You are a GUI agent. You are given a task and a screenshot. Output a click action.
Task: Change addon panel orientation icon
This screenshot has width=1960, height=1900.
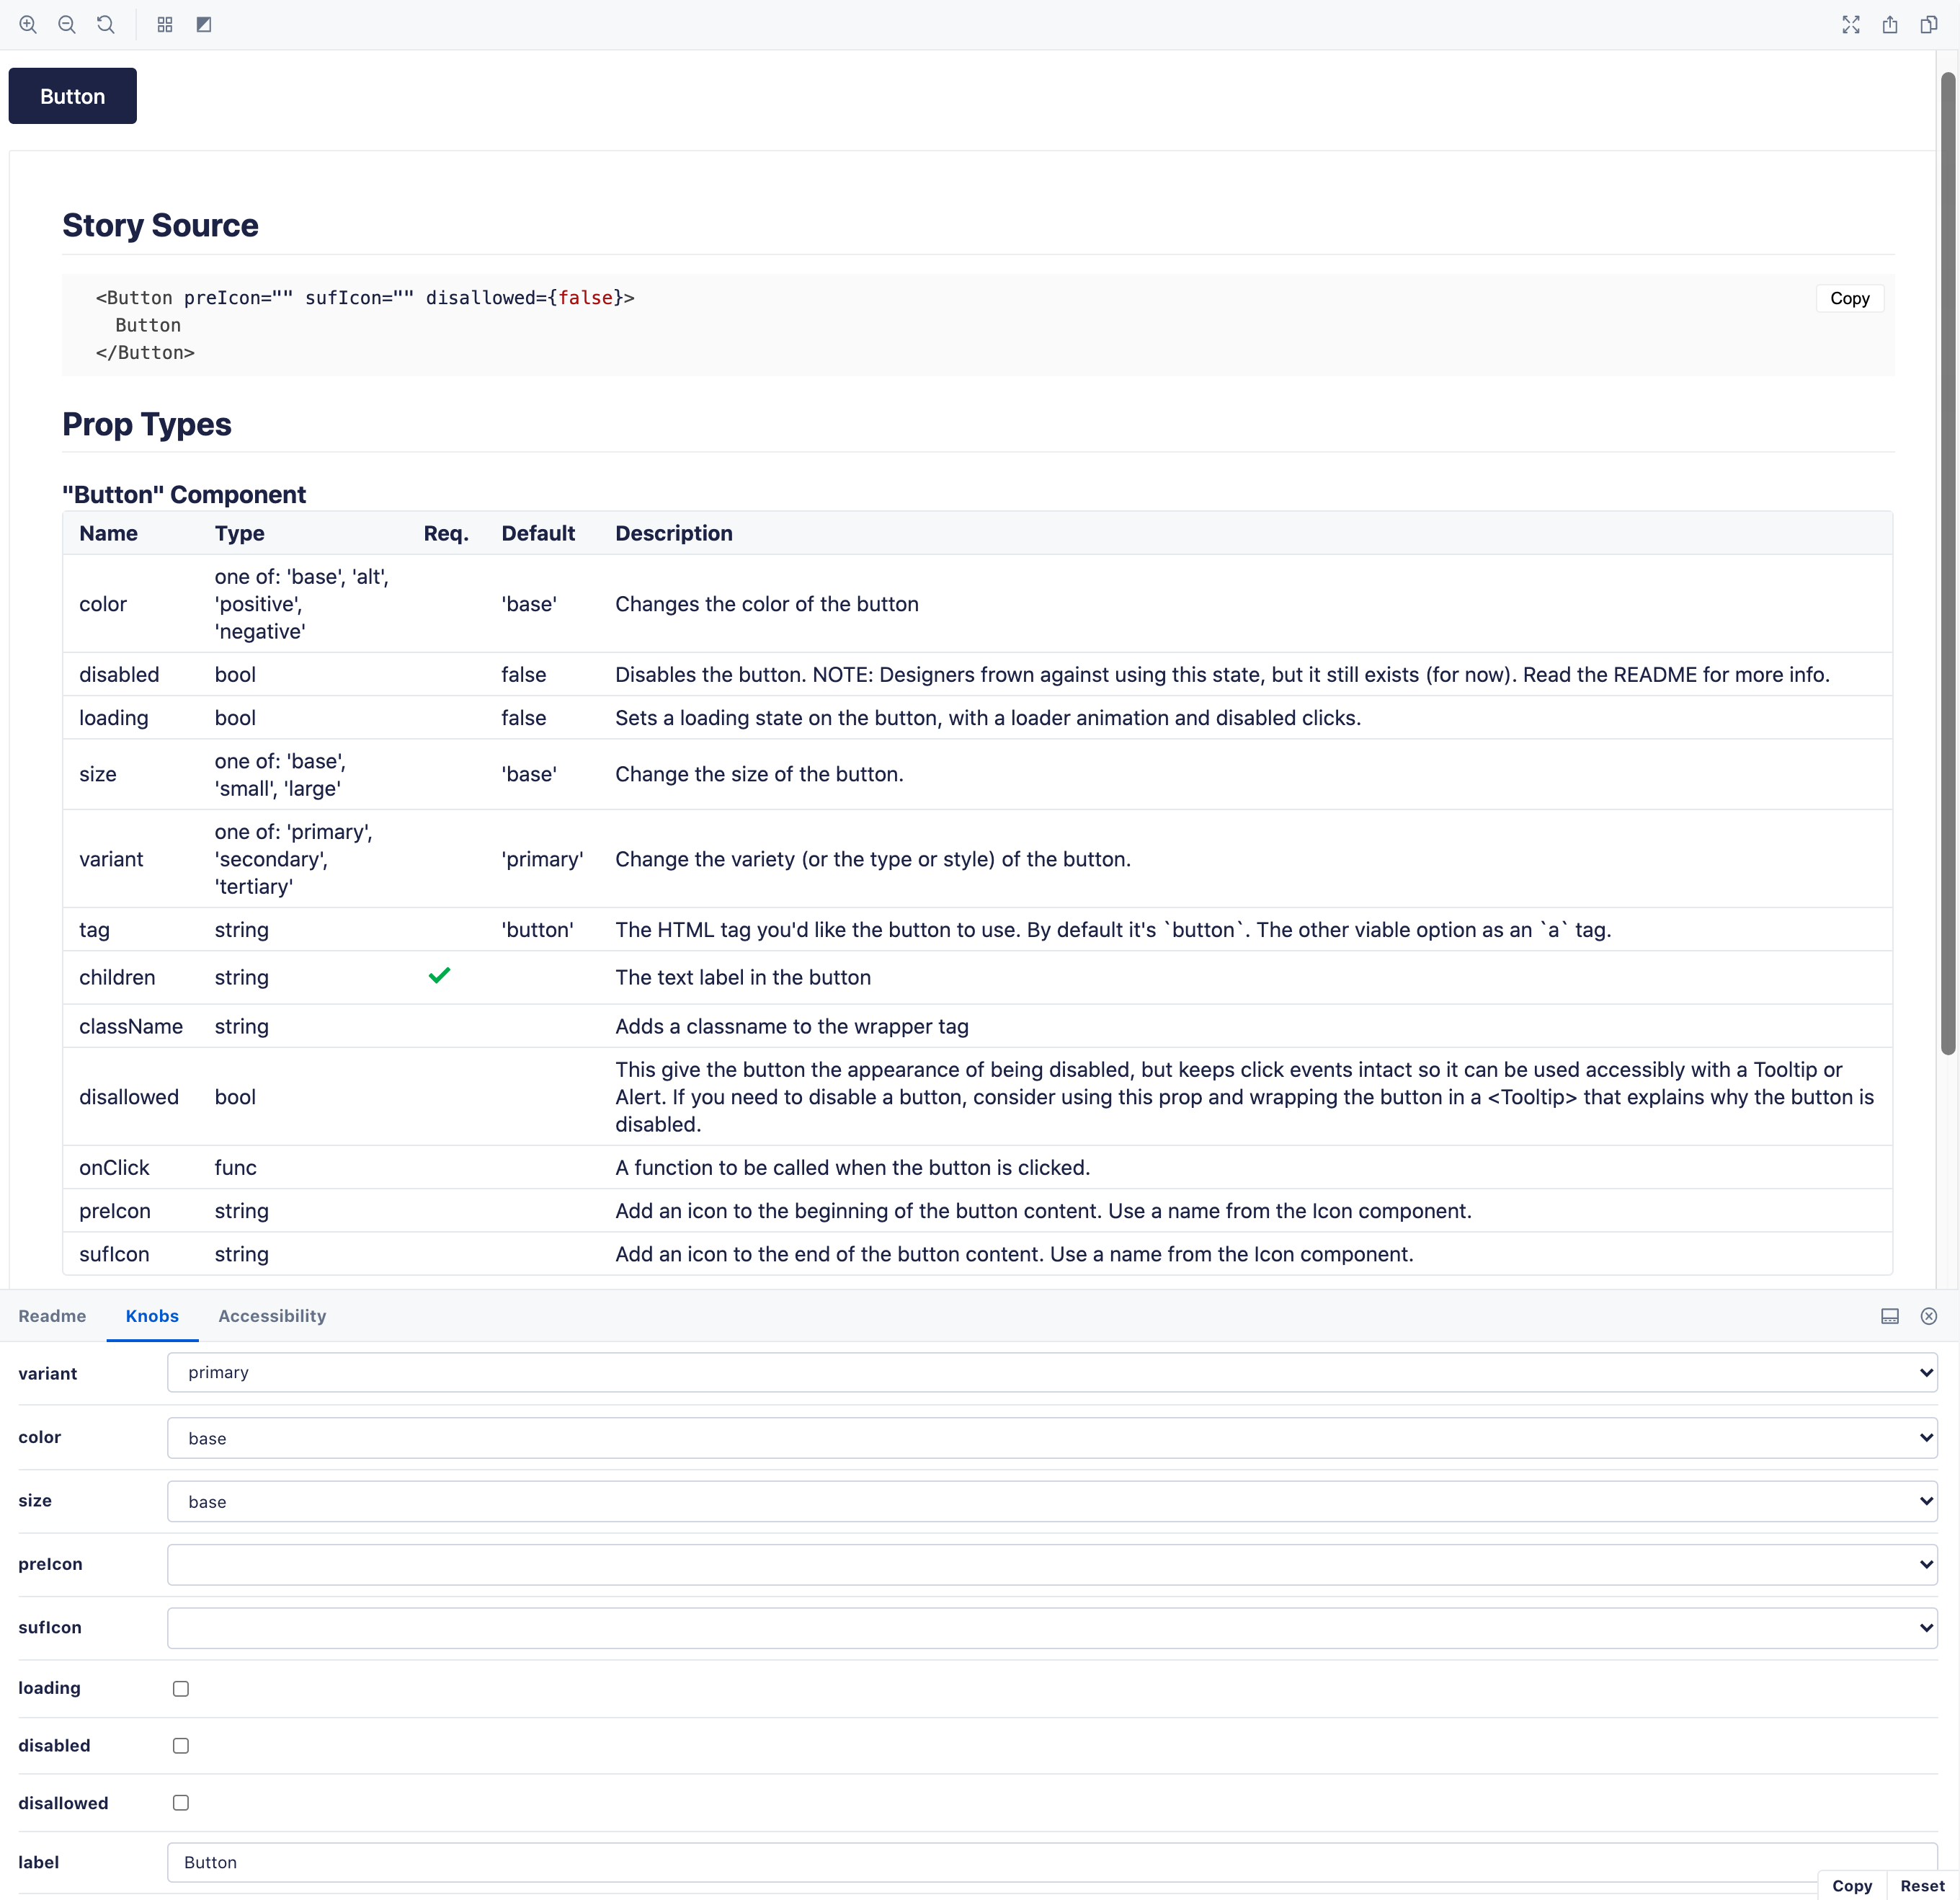[1890, 1315]
